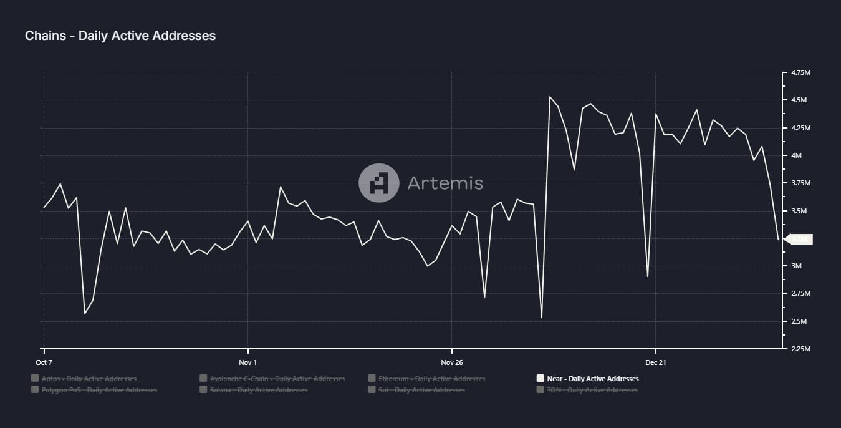This screenshot has height=428, width=841.
Task: Show the TON - Daily Active Addresses label
Action: [592, 390]
